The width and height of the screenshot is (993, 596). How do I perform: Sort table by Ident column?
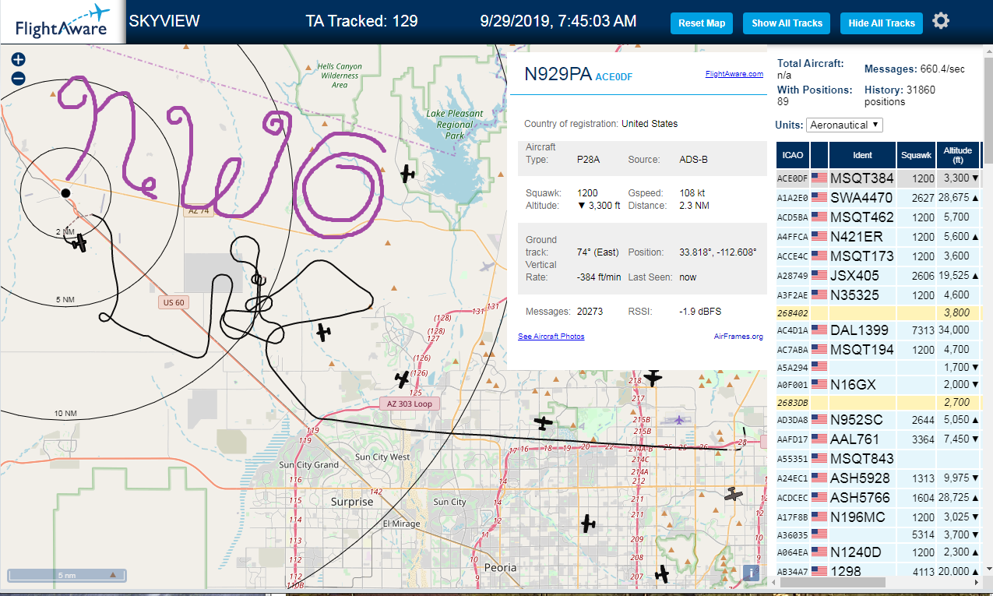tap(862, 155)
